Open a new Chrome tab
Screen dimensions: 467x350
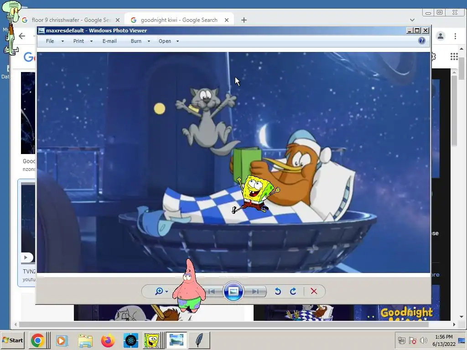244,20
